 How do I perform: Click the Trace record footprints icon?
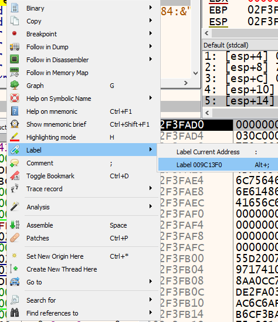(15, 188)
